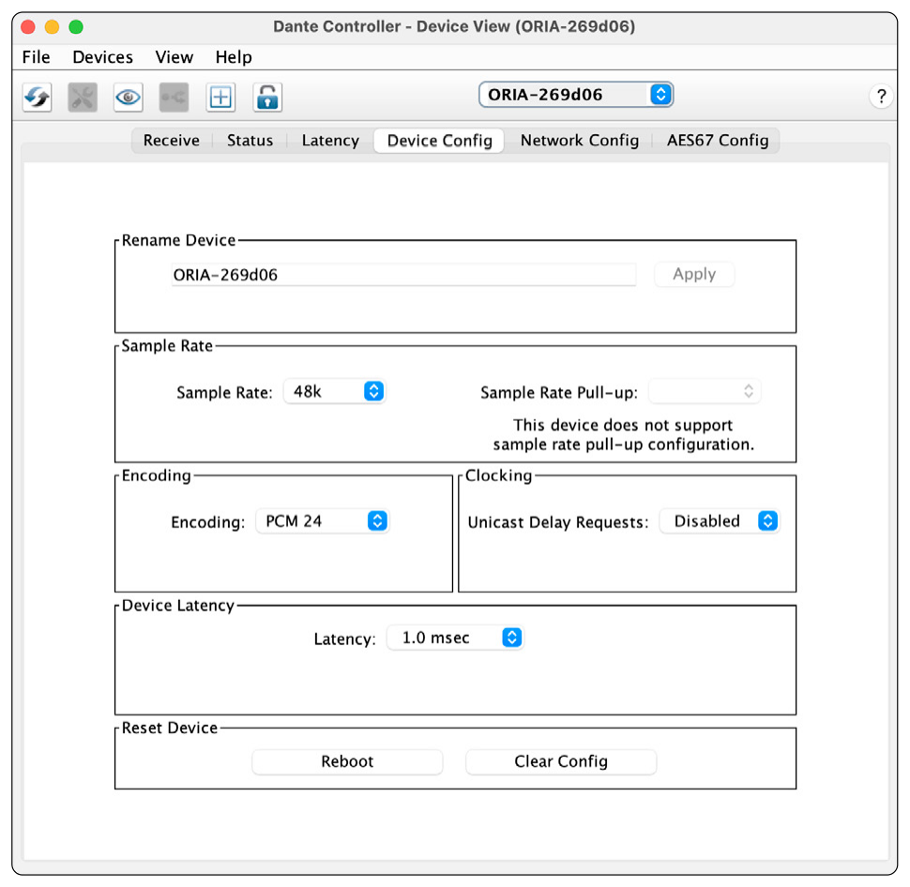Click the Rename Device text field

click(403, 275)
